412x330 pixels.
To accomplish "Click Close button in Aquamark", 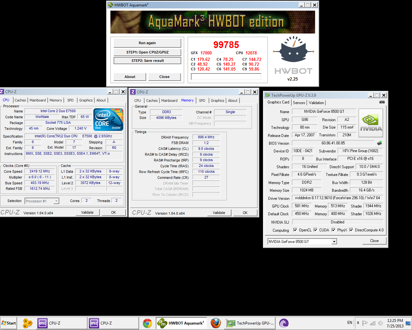I will pos(164,77).
